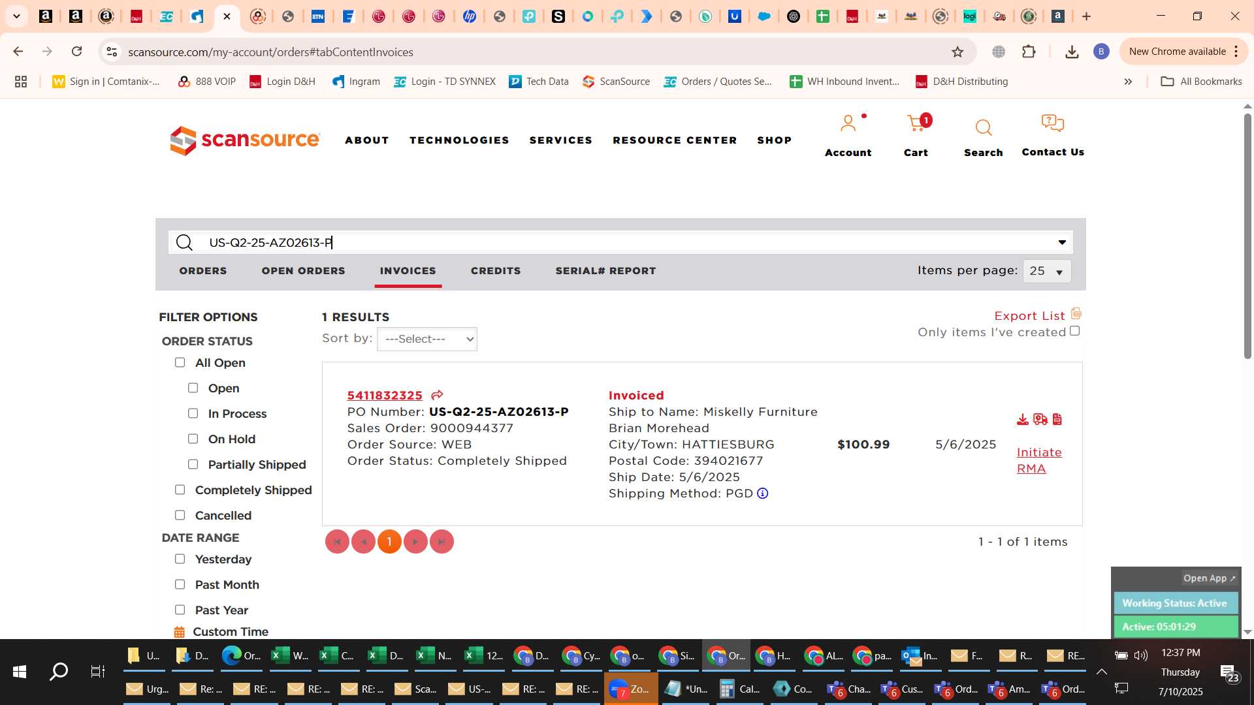Click the search magnifier in order search bar

(x=184, y=243)
